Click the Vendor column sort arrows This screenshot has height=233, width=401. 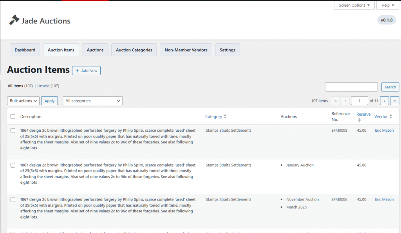coord(391,116)
